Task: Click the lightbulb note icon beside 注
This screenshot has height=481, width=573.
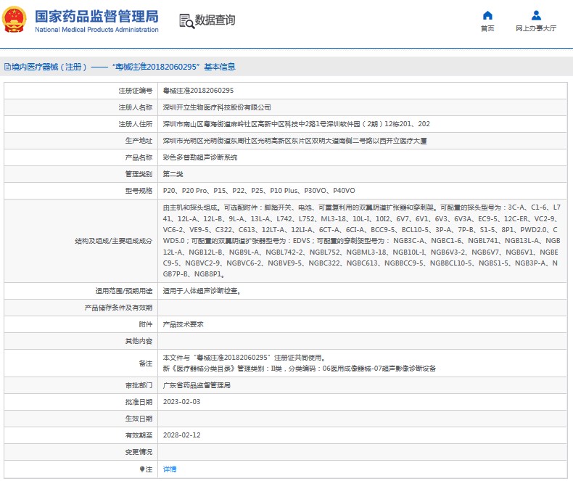Action: coord(141,469)
